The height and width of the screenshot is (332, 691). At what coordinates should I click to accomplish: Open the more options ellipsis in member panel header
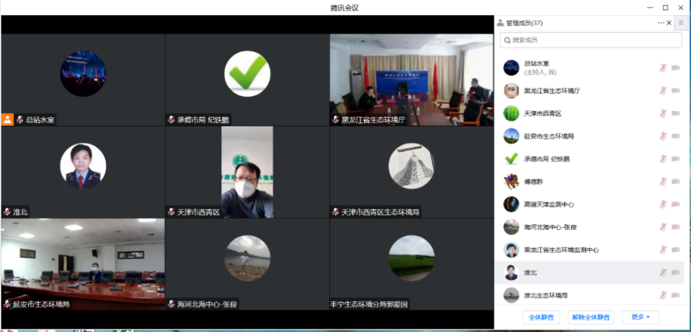660,23
